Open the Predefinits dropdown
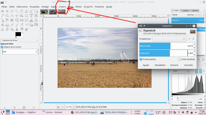The image size is (206, 115). 169,39
